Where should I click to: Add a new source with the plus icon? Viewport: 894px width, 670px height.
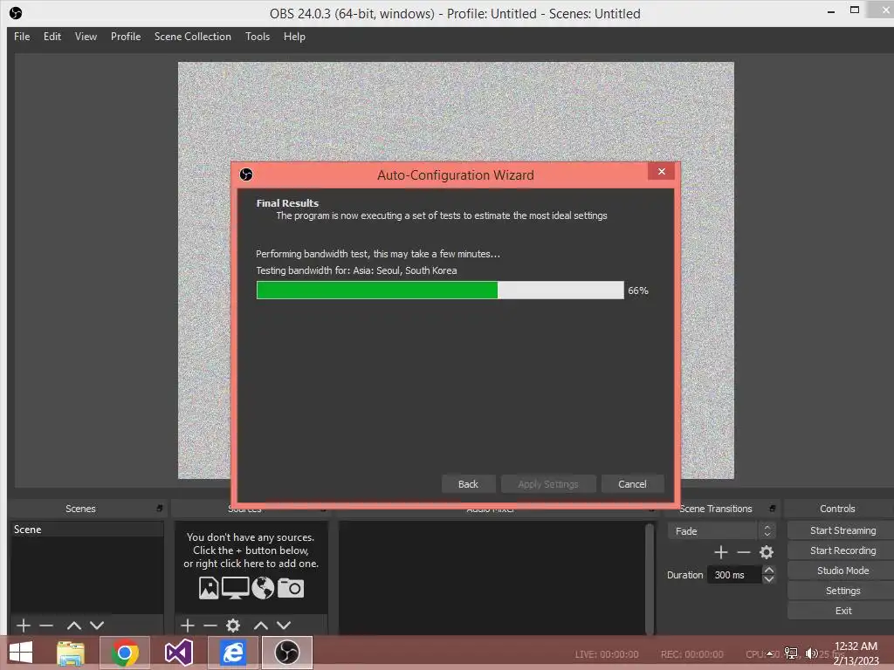(188, 626)
